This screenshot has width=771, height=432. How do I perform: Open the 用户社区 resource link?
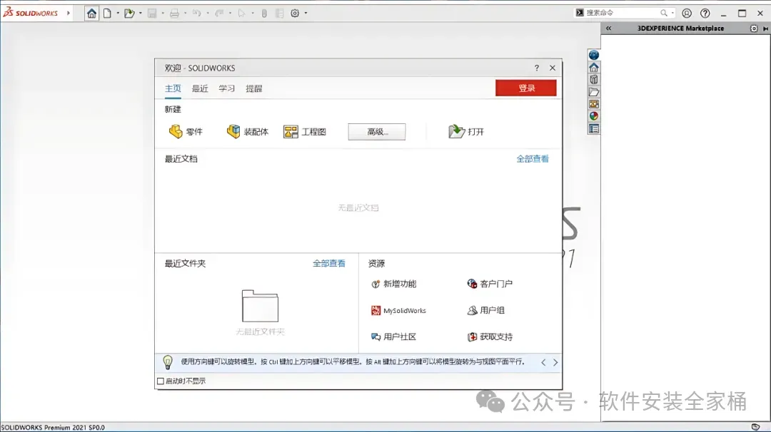click(x=393, y=336)
